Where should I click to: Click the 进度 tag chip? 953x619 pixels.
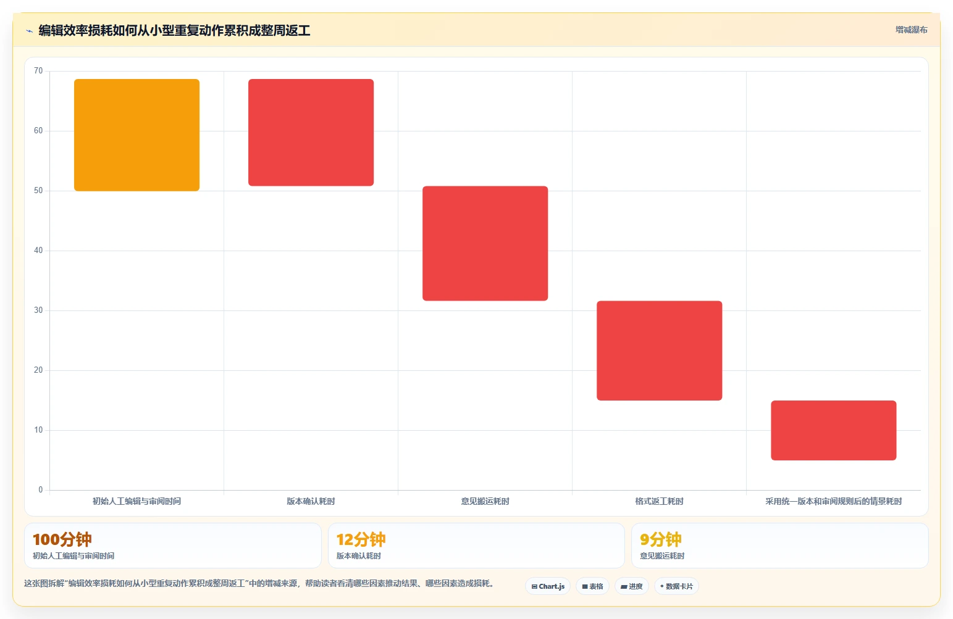(632, 586)
